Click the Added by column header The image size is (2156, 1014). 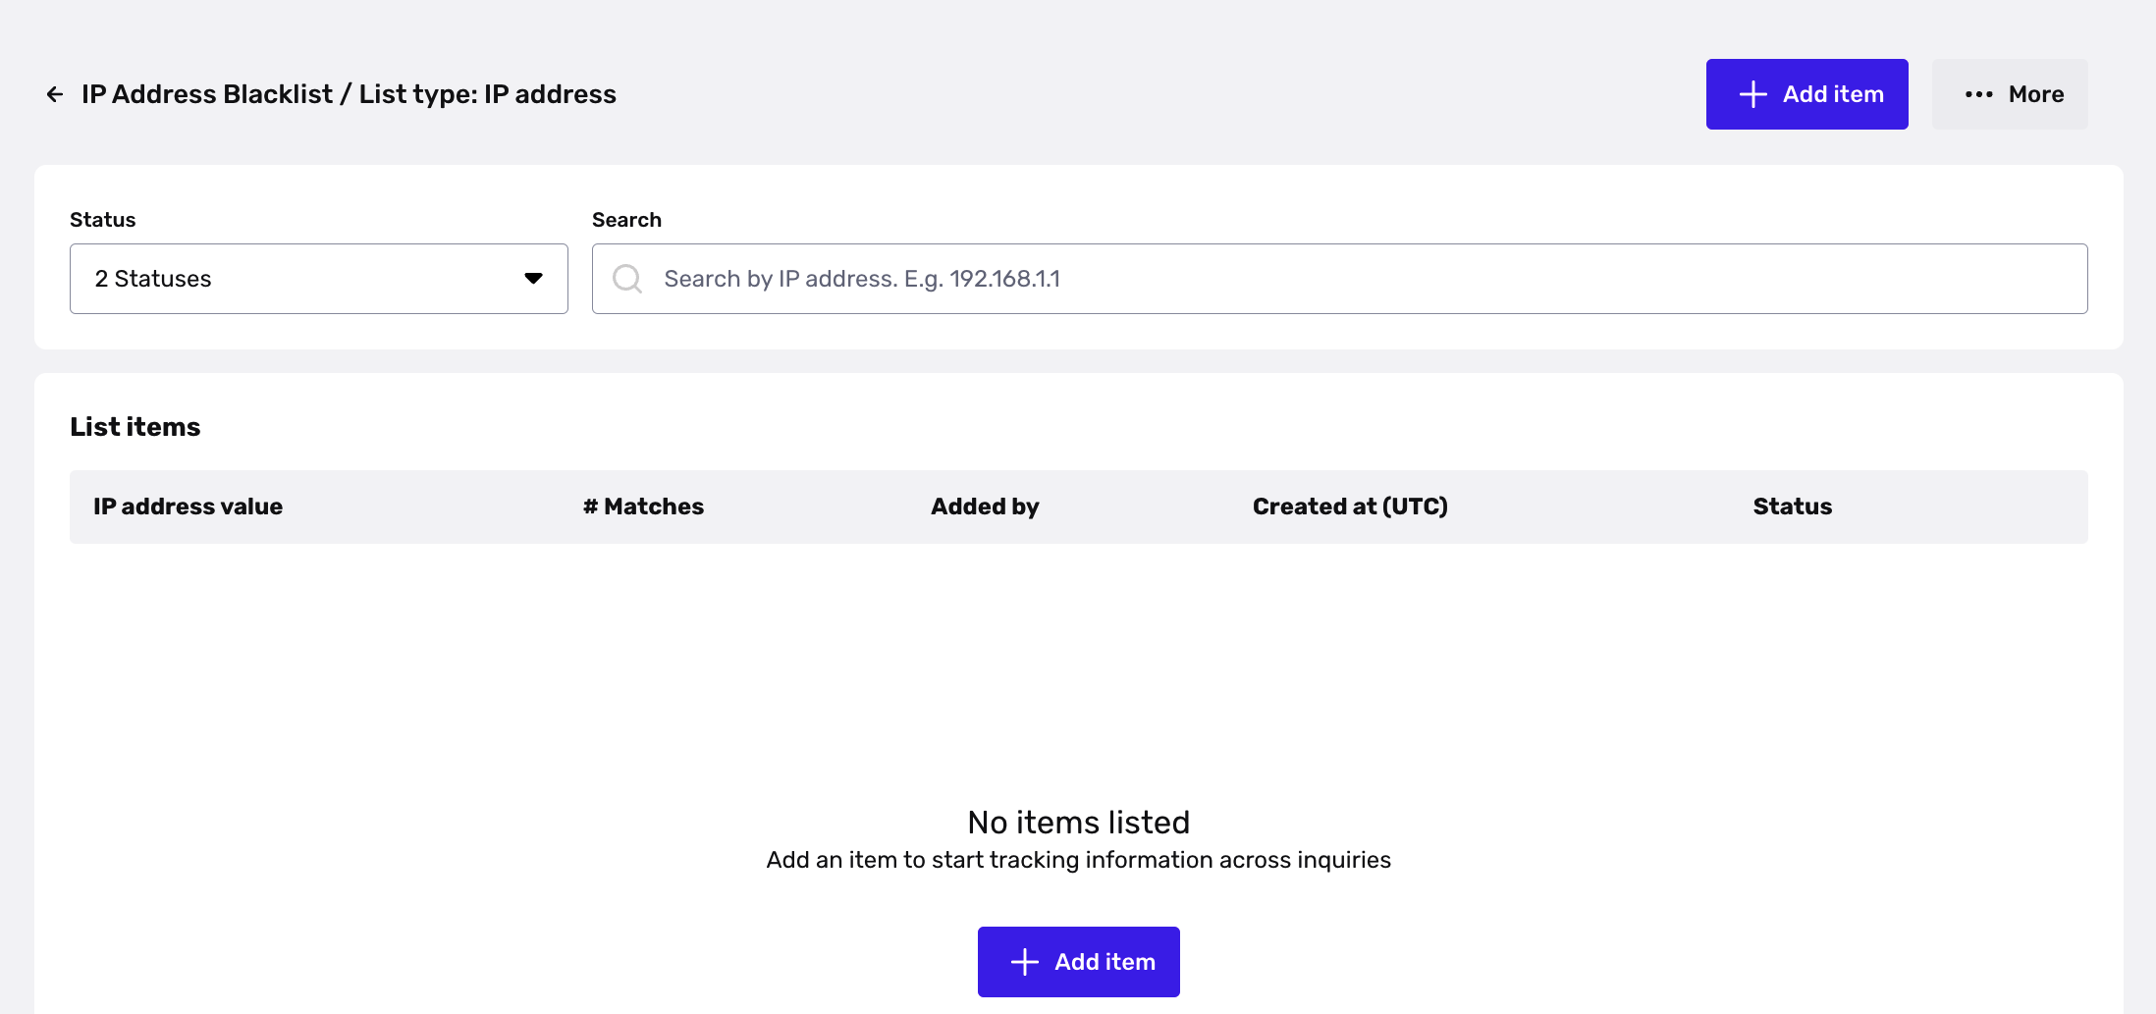pos(985,507)
